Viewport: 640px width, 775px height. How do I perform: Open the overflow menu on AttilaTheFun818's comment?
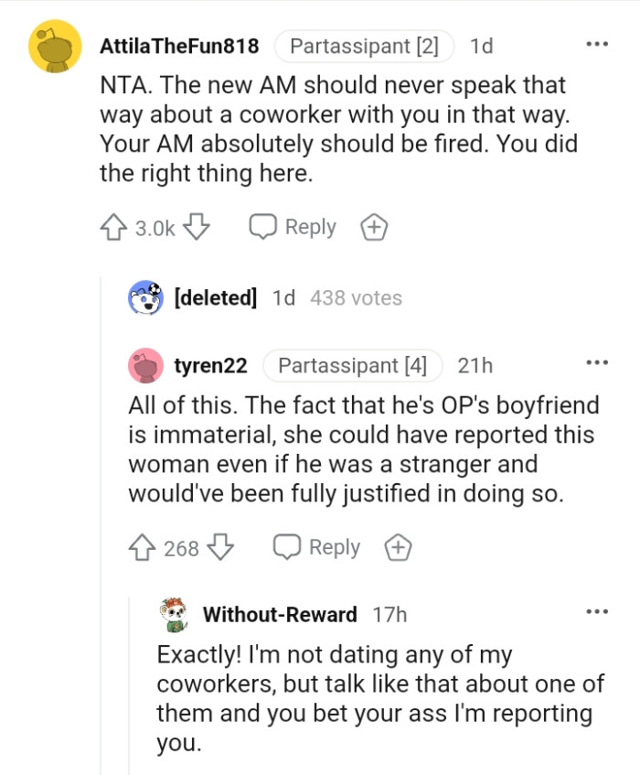597,43
